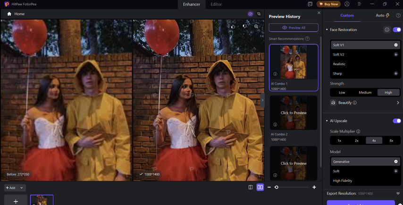403x205 pixels.
Task: Select the Generative upscale model
Action: [x=365, y=162]
